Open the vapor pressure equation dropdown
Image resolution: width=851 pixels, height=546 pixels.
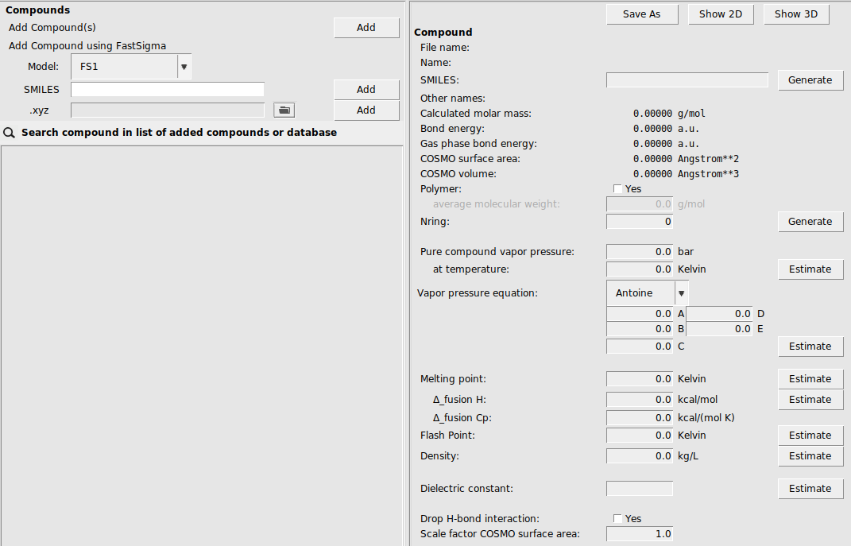[x=681, y=292]
